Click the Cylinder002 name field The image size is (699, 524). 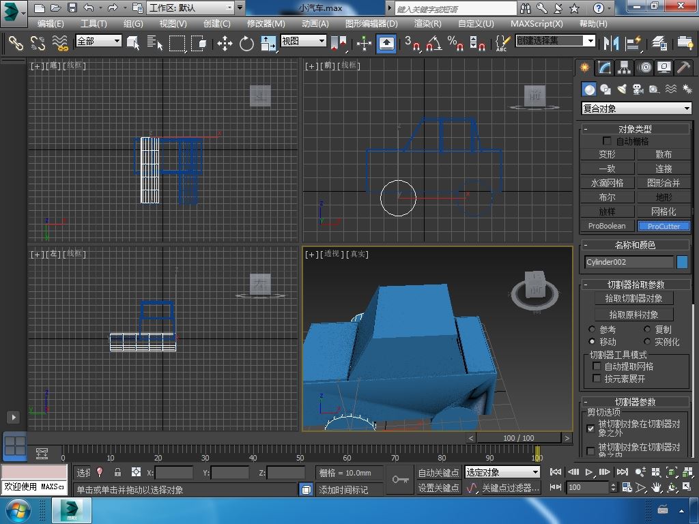tap(629, 261)
